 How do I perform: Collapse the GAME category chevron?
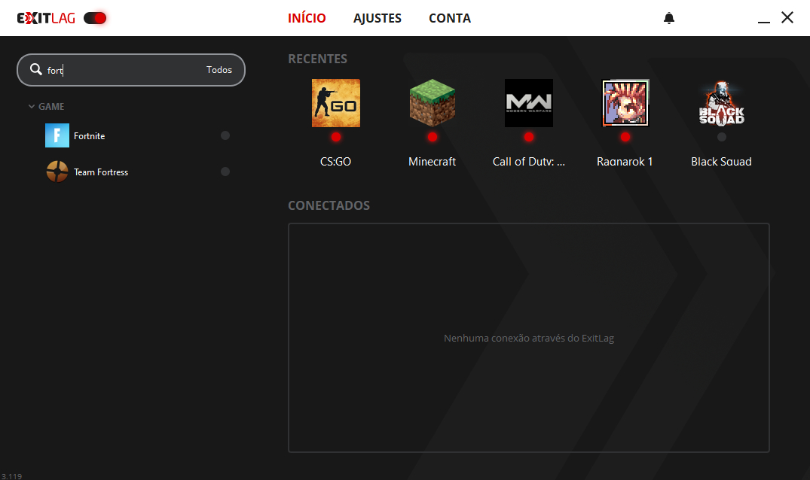pyautogui.click(x=32, y=107)
